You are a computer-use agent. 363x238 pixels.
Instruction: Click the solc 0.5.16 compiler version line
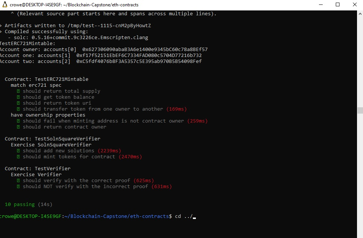pos(78,38)
